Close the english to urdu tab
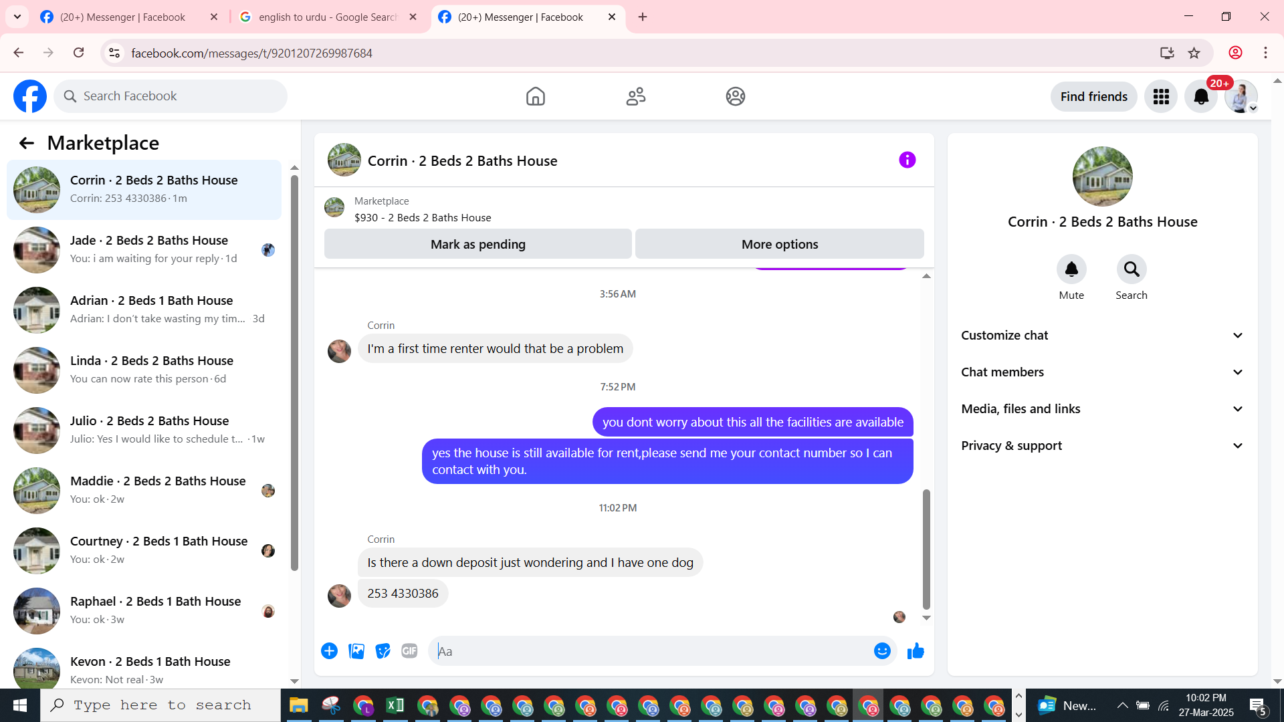The image size is (1284, 722). click(x=413, y=17)
